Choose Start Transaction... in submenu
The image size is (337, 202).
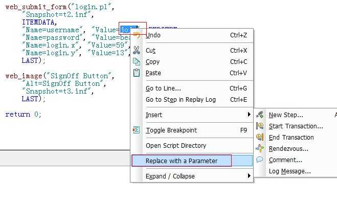[x=296, y=126]
